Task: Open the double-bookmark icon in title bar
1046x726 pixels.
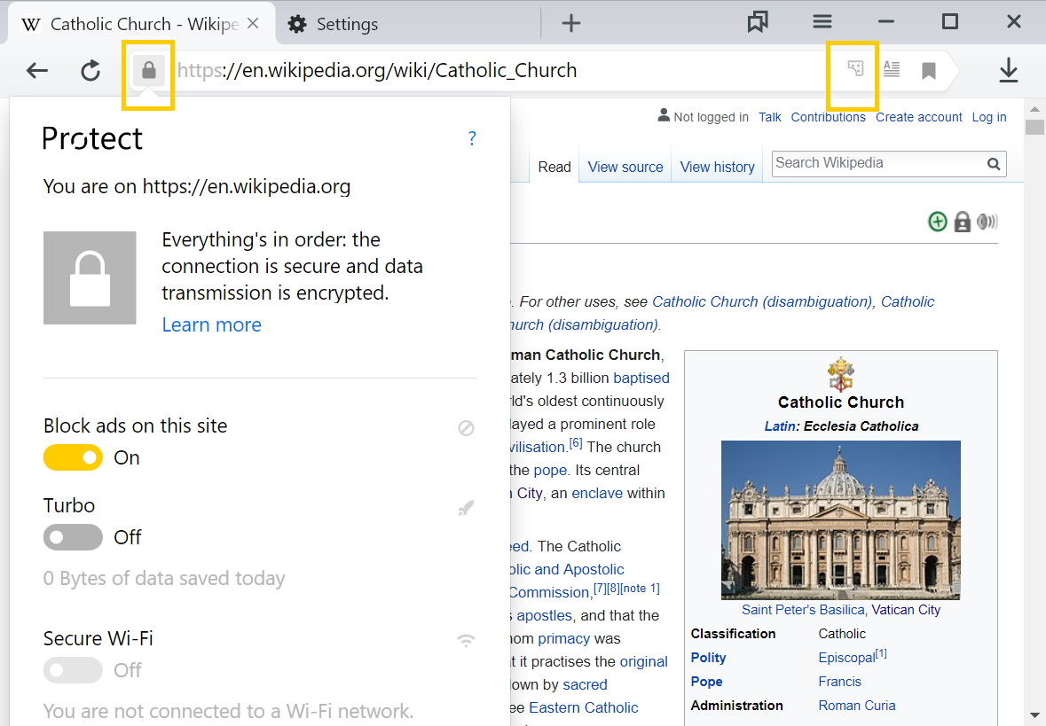Action: pos(758,22)
